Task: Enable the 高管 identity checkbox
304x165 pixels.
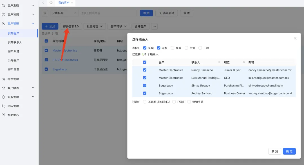Action: coord(172,48)
